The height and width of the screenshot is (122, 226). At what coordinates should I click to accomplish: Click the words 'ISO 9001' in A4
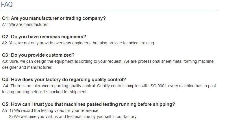point(158,86)
